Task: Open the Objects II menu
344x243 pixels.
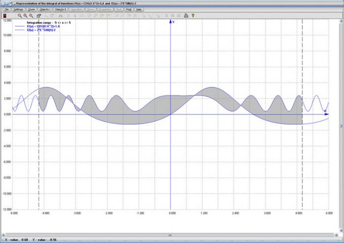Action: click(x=60, y=10)
